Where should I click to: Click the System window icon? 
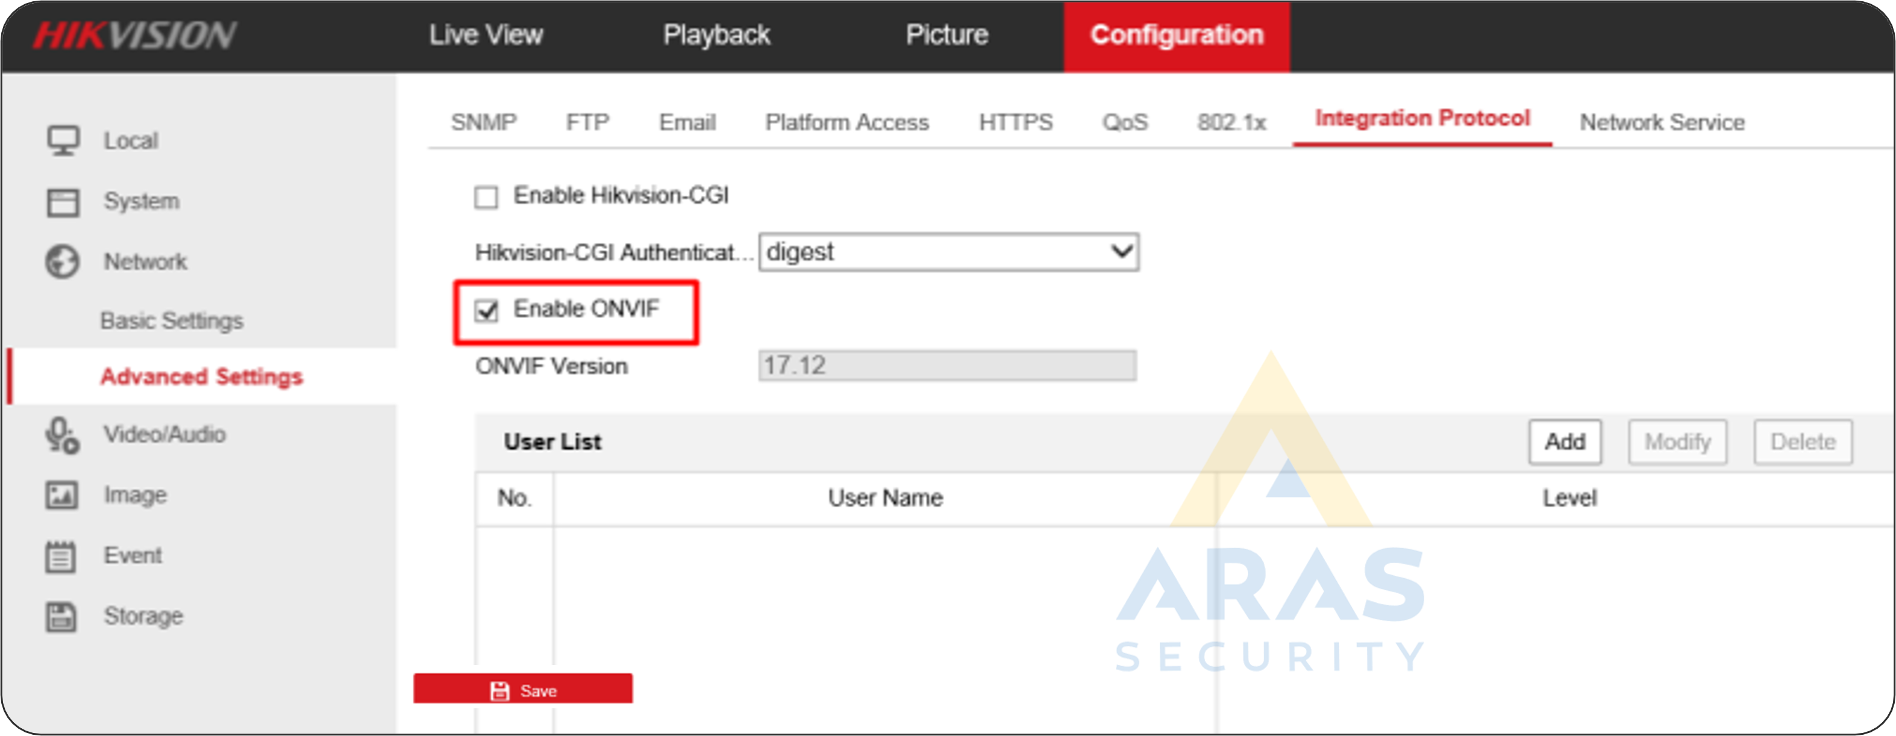point(63,202)
